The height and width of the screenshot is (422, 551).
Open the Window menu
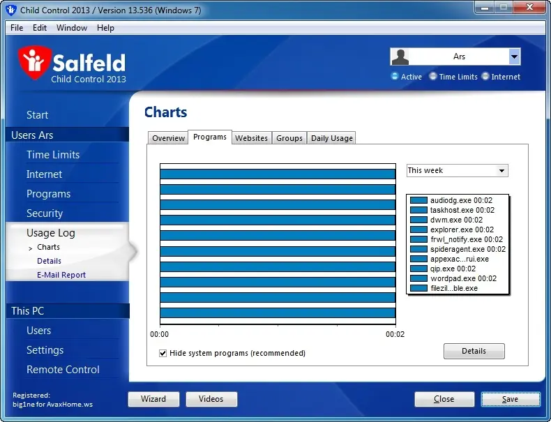72,28
